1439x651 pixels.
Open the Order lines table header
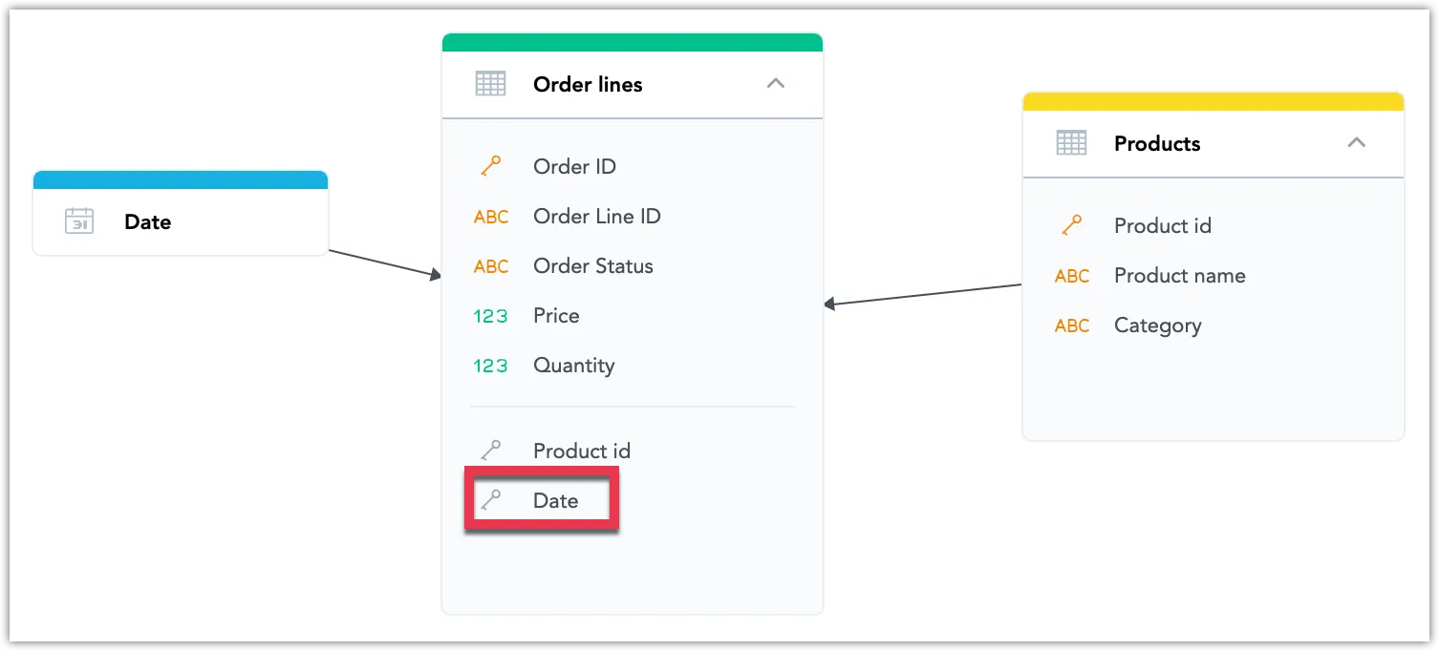click(x=588, y=84)
